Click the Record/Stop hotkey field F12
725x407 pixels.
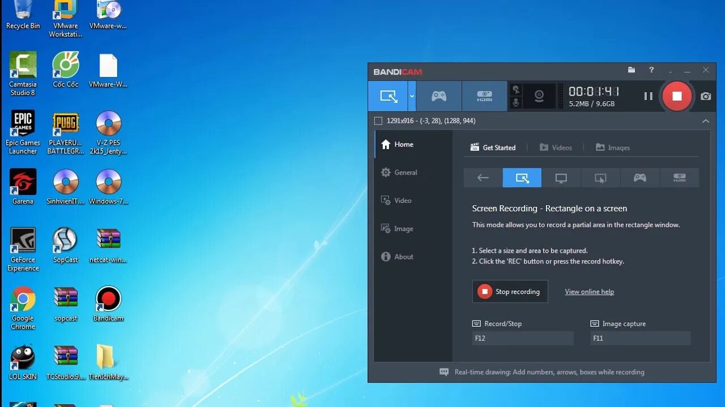(523, 338)
